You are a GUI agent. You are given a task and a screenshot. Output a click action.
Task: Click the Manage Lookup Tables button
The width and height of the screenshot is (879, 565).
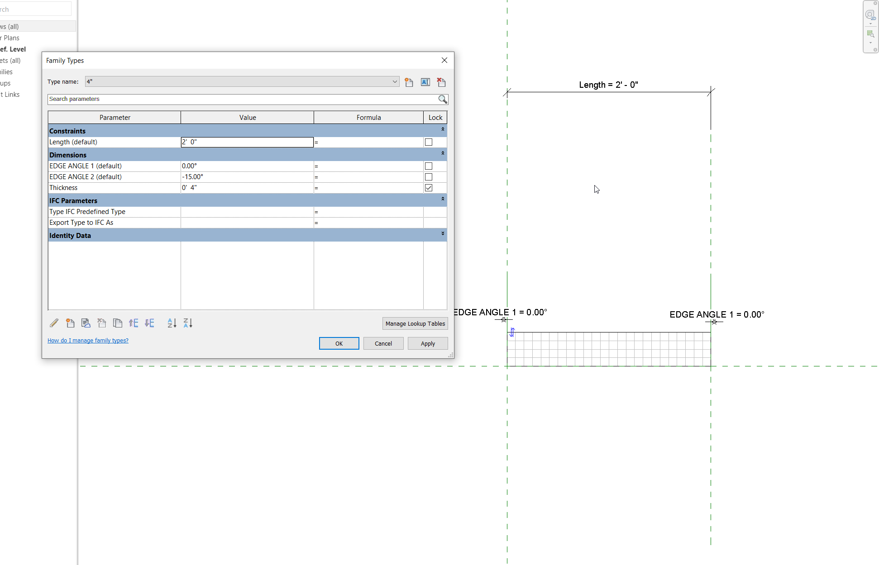pos(415,323)
